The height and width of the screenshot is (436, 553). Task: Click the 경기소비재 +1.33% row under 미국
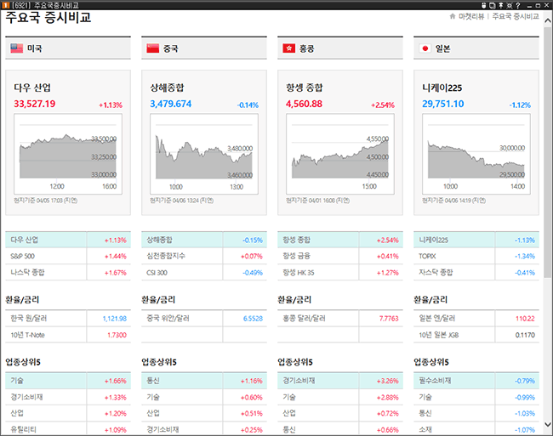[68, 397]
